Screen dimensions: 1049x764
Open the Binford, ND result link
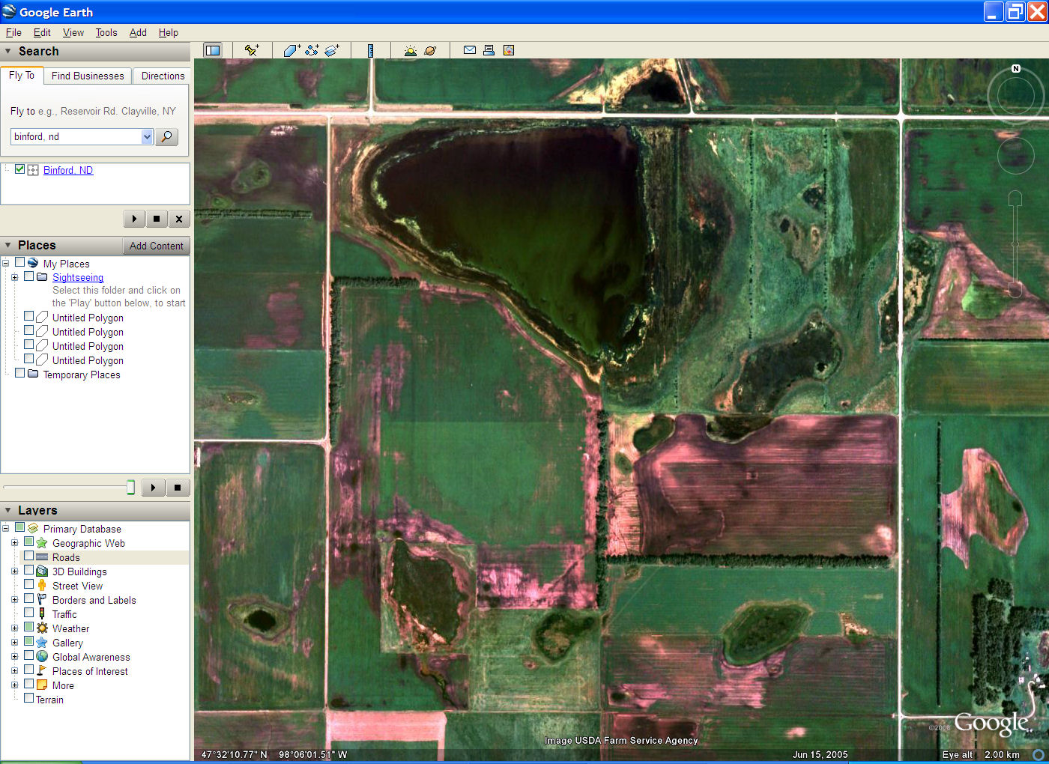click(68, 170)
